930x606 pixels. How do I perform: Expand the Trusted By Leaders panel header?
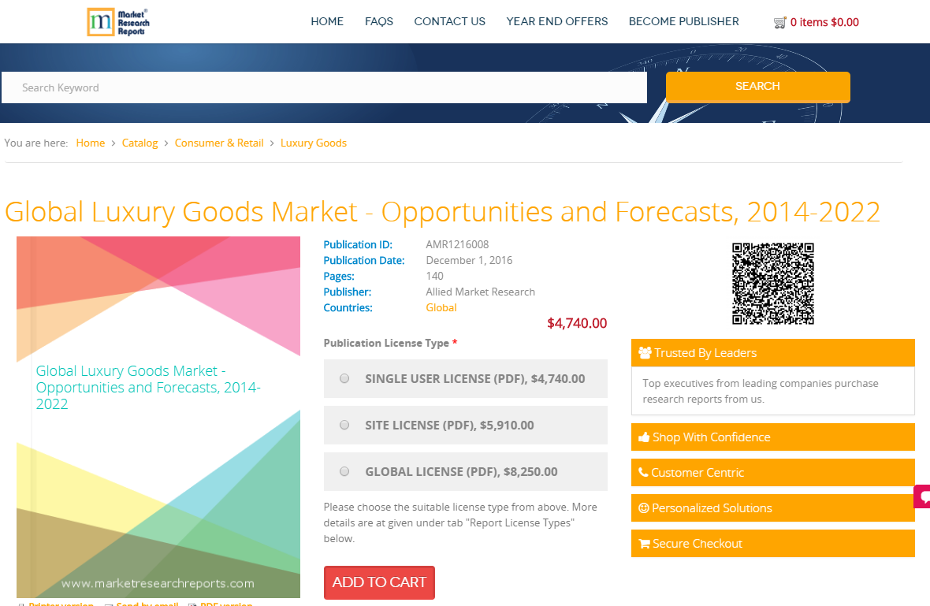point(773,353)
